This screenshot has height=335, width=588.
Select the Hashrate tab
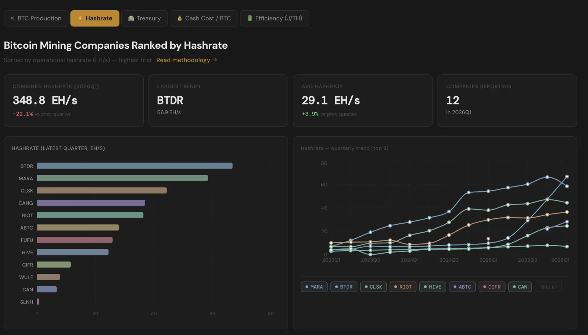click(95, 18)
